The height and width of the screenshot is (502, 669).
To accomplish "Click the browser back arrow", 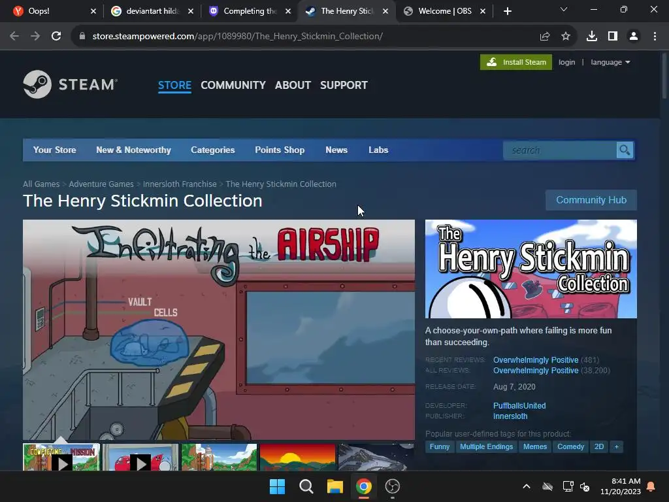I will [x=14, y=37].
